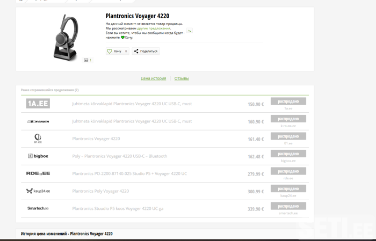Select the 150.90 € price
The height and width of the screenshot is (241, 376).
tap(256, 104)
